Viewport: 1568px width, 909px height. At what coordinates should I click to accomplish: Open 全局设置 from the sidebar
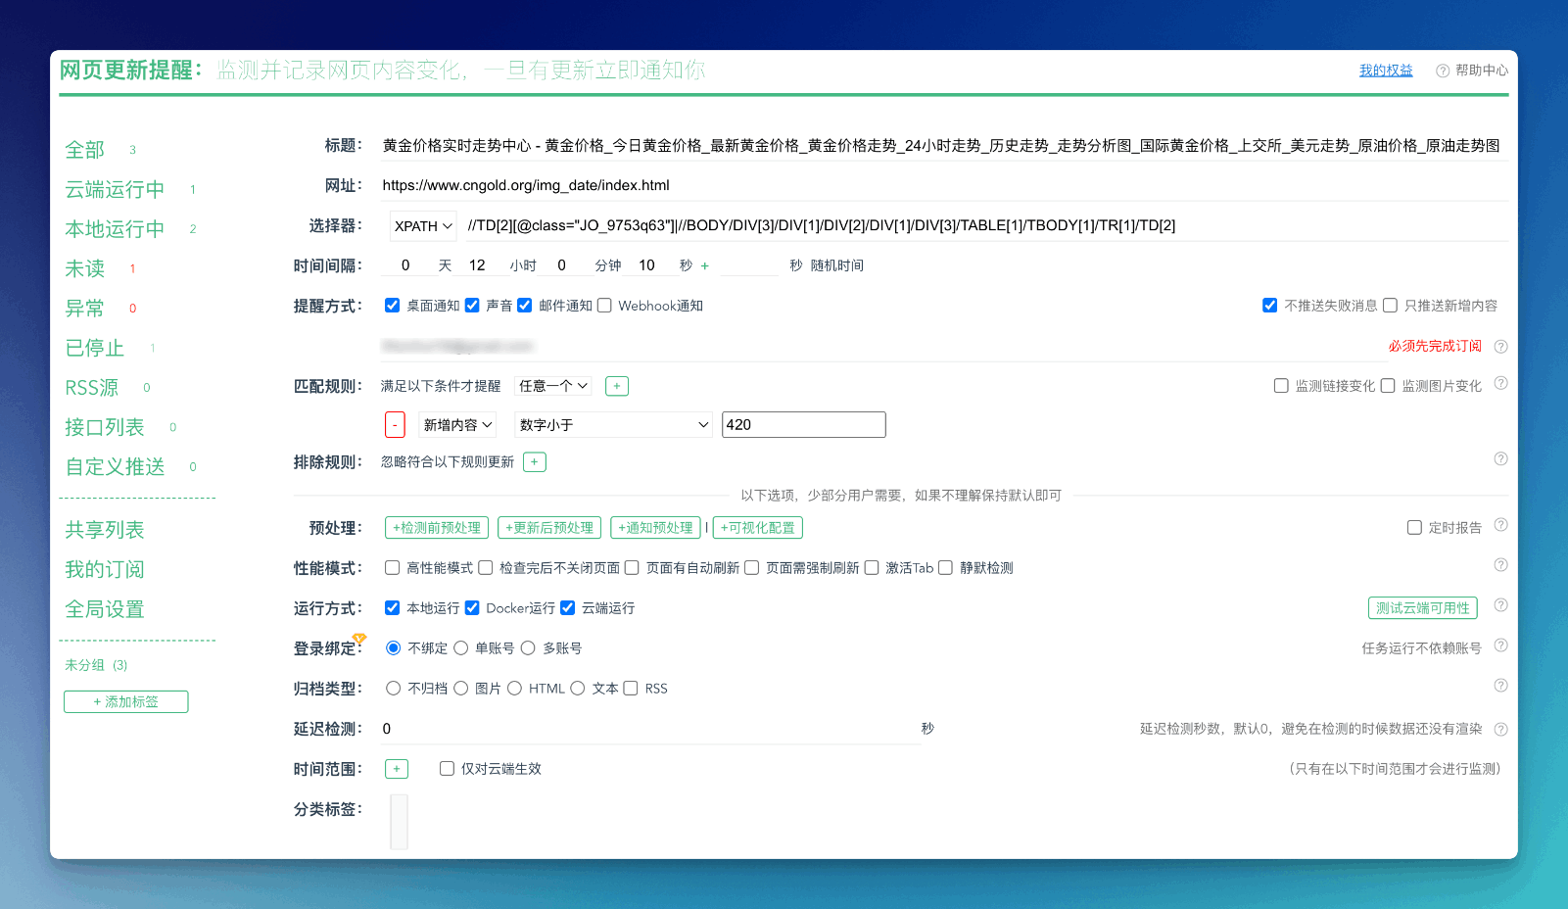pos(104,608)
